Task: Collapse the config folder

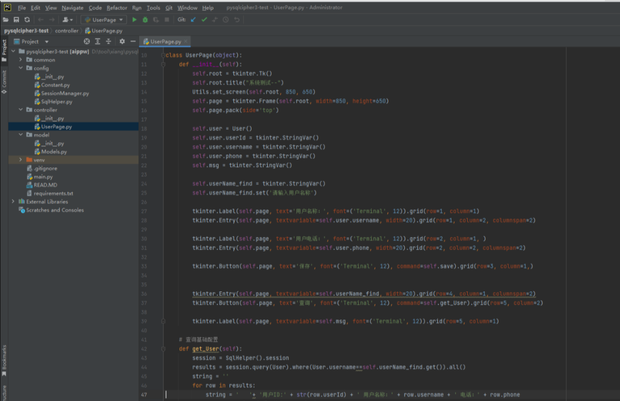Action: click(21, 68)
